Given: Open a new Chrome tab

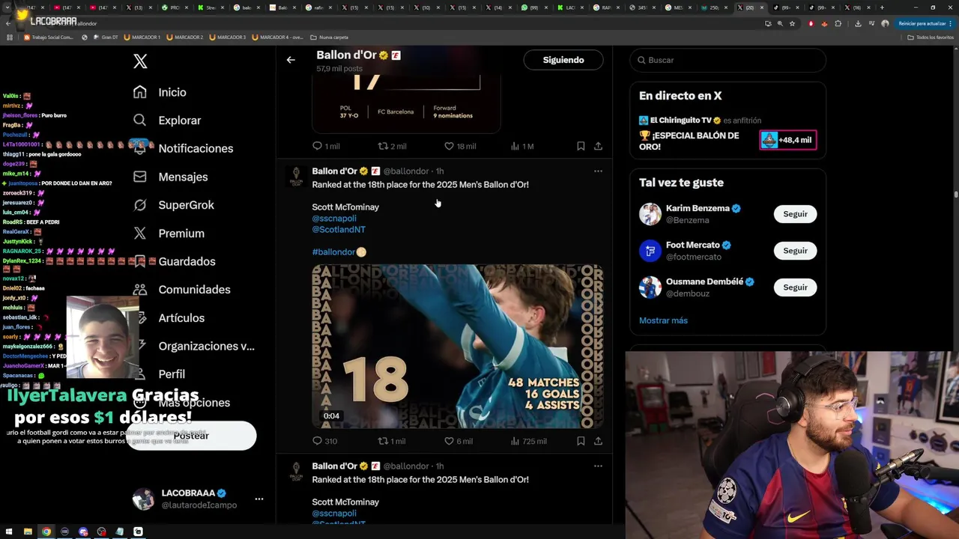Looking at the screenshot, I should (x=882, y=7).
